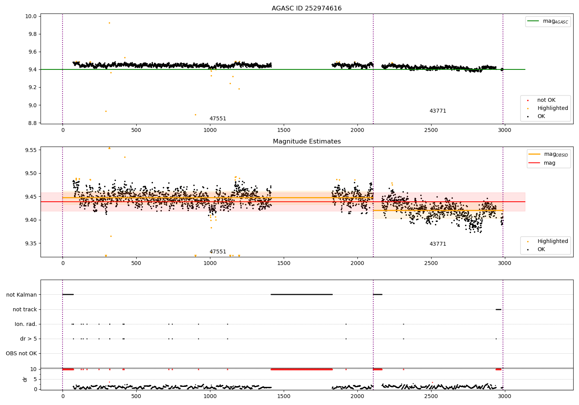This screenshot has height=405, width=579.
Task: Click the '9.35' y-axis tick label
Action: pos(31,243)
